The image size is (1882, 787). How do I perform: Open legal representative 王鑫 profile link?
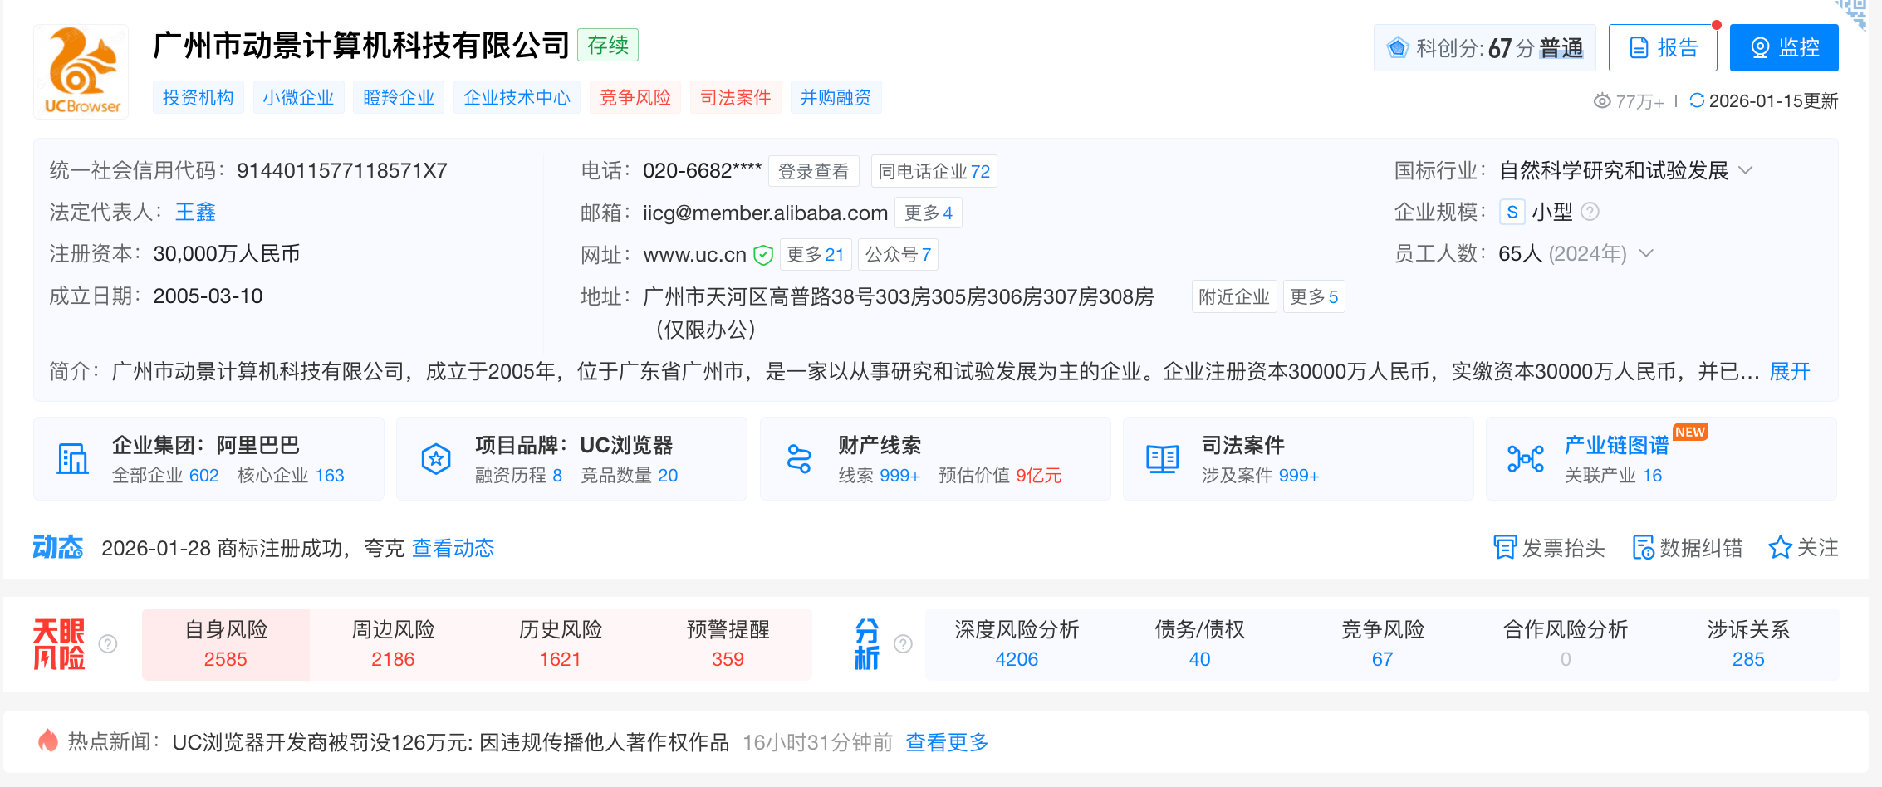(x=194, y=212)
